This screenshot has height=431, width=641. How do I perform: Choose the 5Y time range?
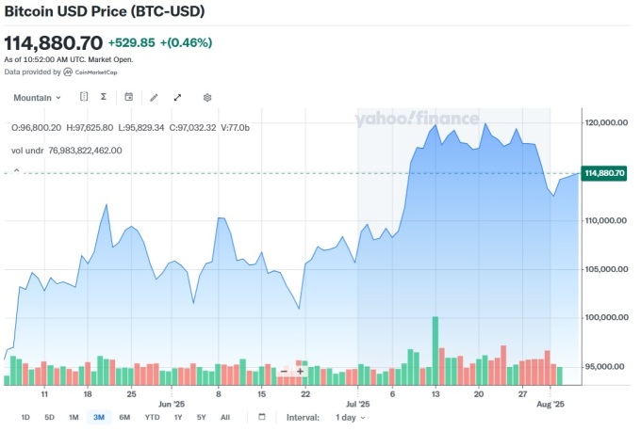202,417
